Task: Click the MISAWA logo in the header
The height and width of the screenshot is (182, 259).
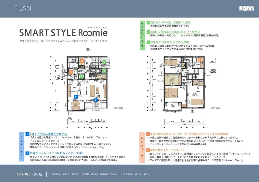Action: click(x=247, y=9)
